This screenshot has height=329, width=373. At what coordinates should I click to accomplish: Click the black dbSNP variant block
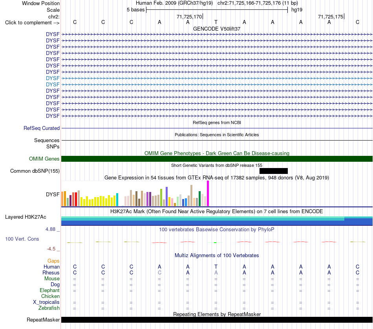click(x=274, y=171)
